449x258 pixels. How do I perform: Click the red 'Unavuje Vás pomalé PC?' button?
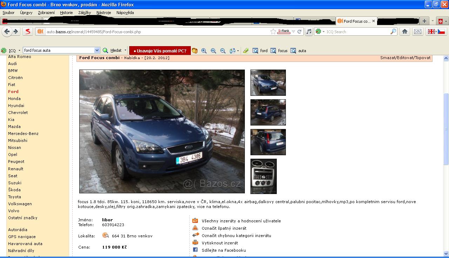point(160,51)
